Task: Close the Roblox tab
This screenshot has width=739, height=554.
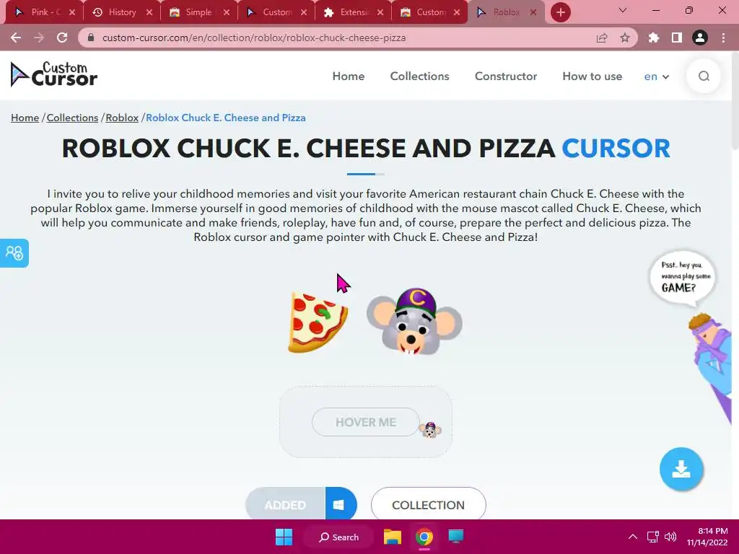Action: coord(533,12)
